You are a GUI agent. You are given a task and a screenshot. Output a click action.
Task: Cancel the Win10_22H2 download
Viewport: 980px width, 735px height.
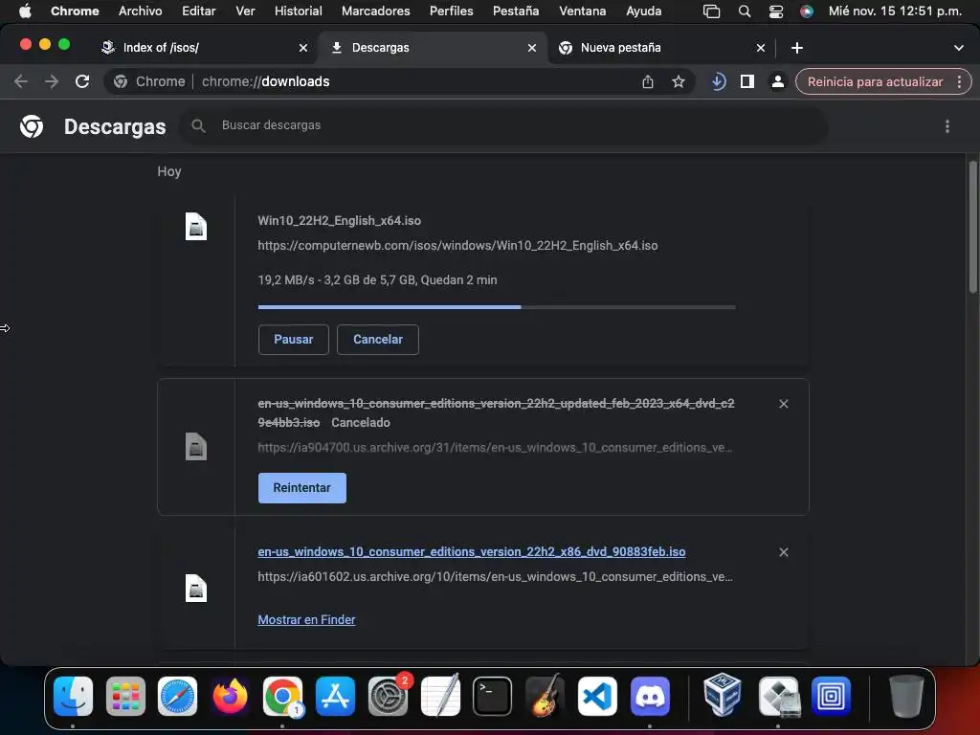point(377,340)
